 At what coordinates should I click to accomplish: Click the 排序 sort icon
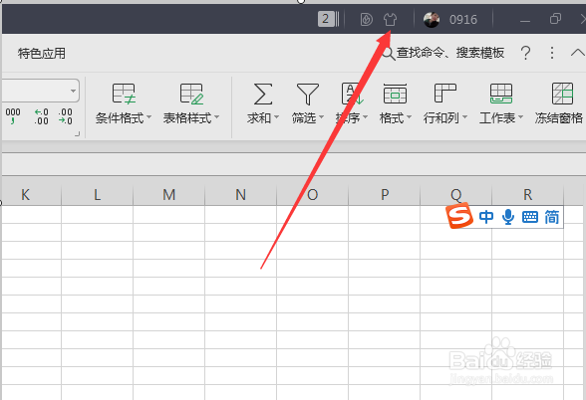click(x=352, y=94)
